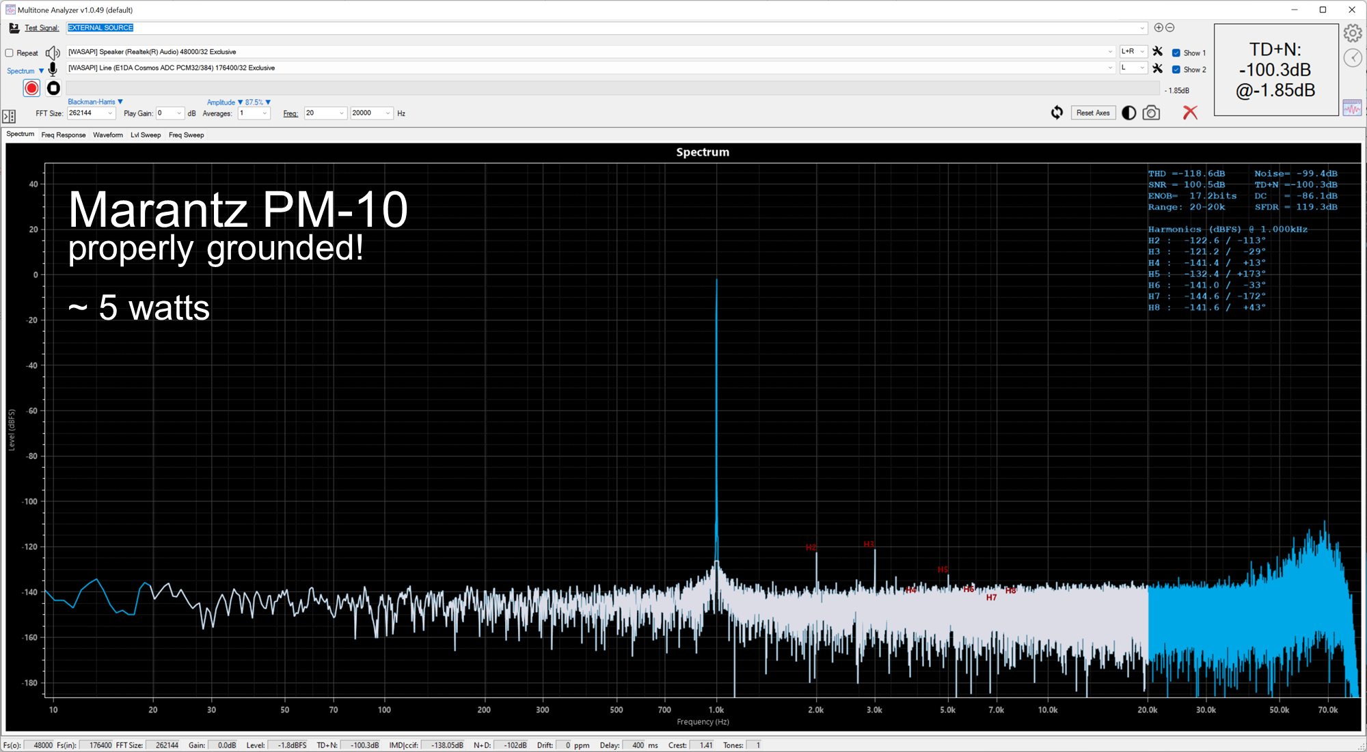Click the H5 harmonic marker
This screenshot has height=752, width=1367.
(943, 570)
